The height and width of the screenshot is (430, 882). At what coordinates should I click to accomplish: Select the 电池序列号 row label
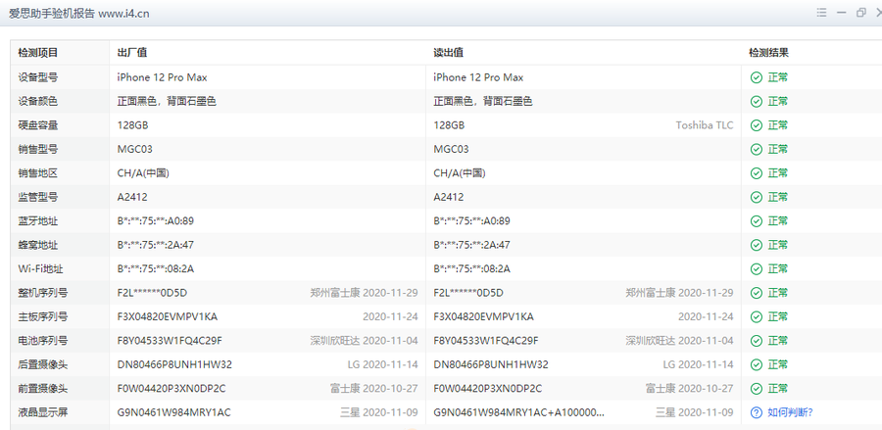[43, 341]
